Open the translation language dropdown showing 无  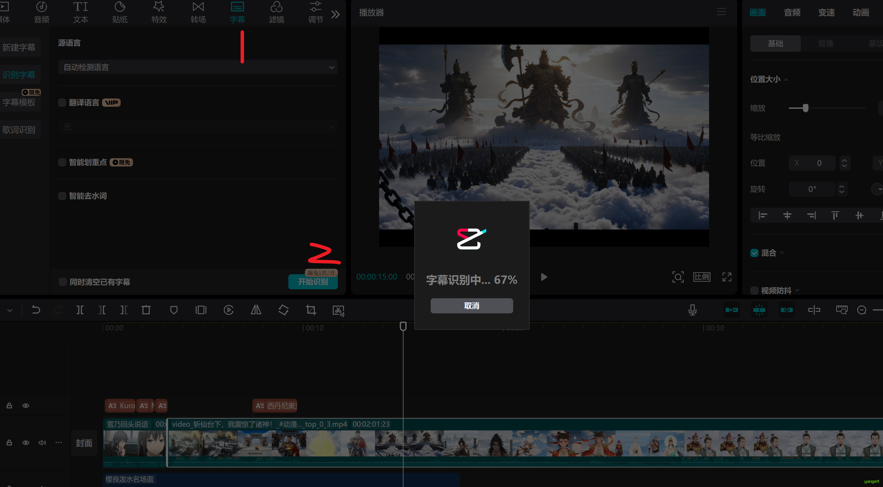coord(198,127)
